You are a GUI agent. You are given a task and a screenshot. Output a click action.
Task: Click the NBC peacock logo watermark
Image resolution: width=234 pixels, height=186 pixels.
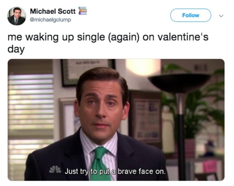(55, 170)
